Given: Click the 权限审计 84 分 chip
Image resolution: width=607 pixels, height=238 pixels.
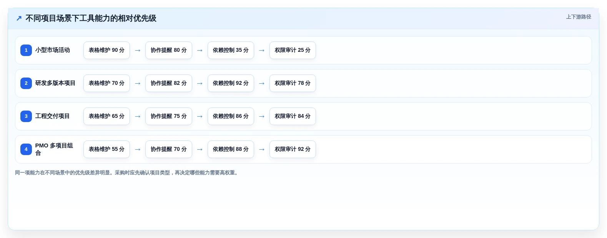Looking at the screenshot, I should pyautogui.click(x=293, y=116).
